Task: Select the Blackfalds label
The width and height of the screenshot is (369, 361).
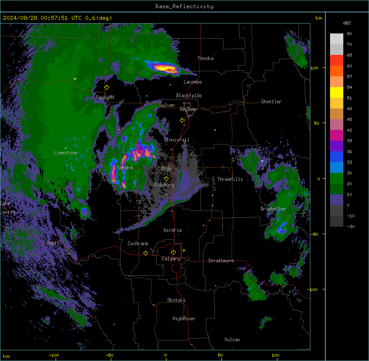Action: pos(189,96)
